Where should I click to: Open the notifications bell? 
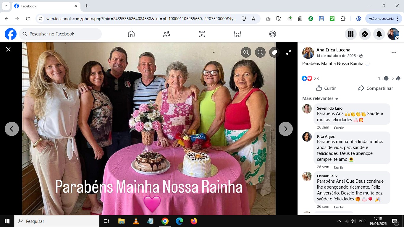(379, 34)
